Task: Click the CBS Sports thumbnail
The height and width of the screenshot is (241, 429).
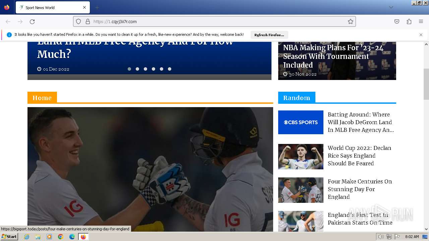Action: click(x=301, y=122)
